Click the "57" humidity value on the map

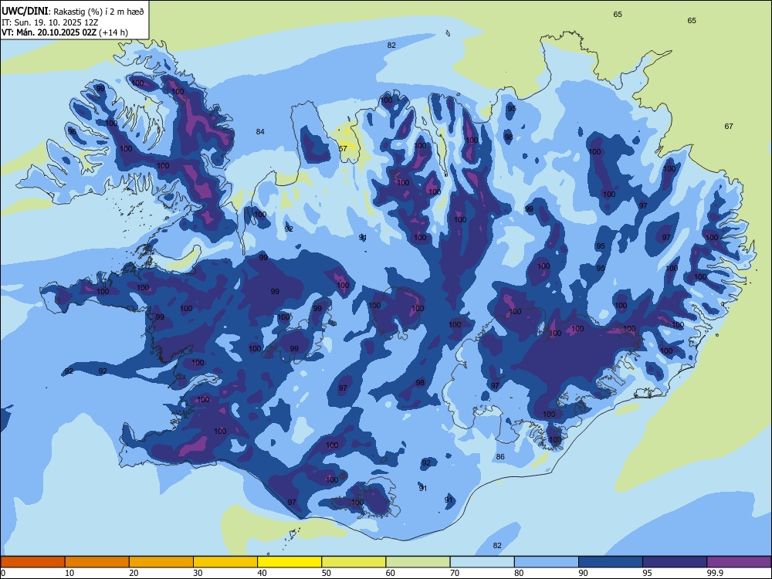pos(344,148)
